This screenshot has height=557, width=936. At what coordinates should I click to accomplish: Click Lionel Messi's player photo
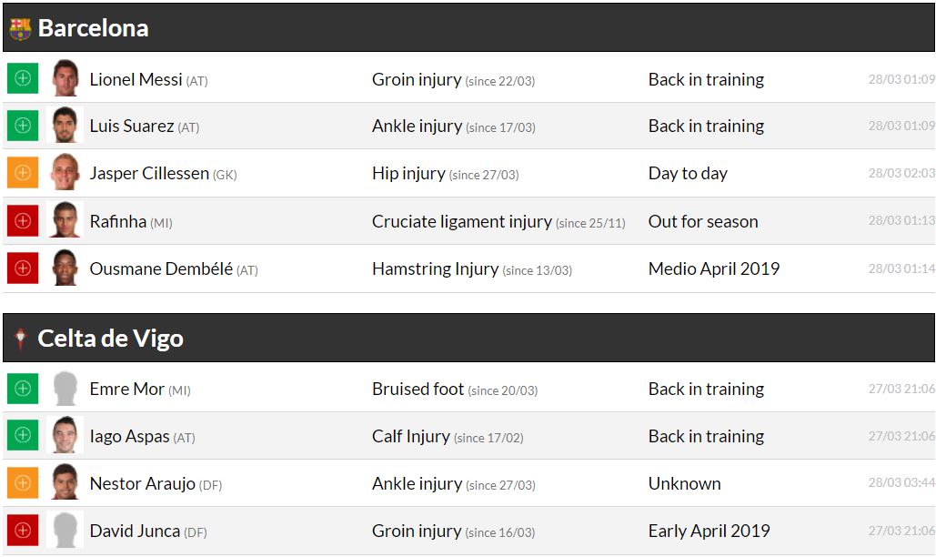pyautogui.click(x=65, y=78)
